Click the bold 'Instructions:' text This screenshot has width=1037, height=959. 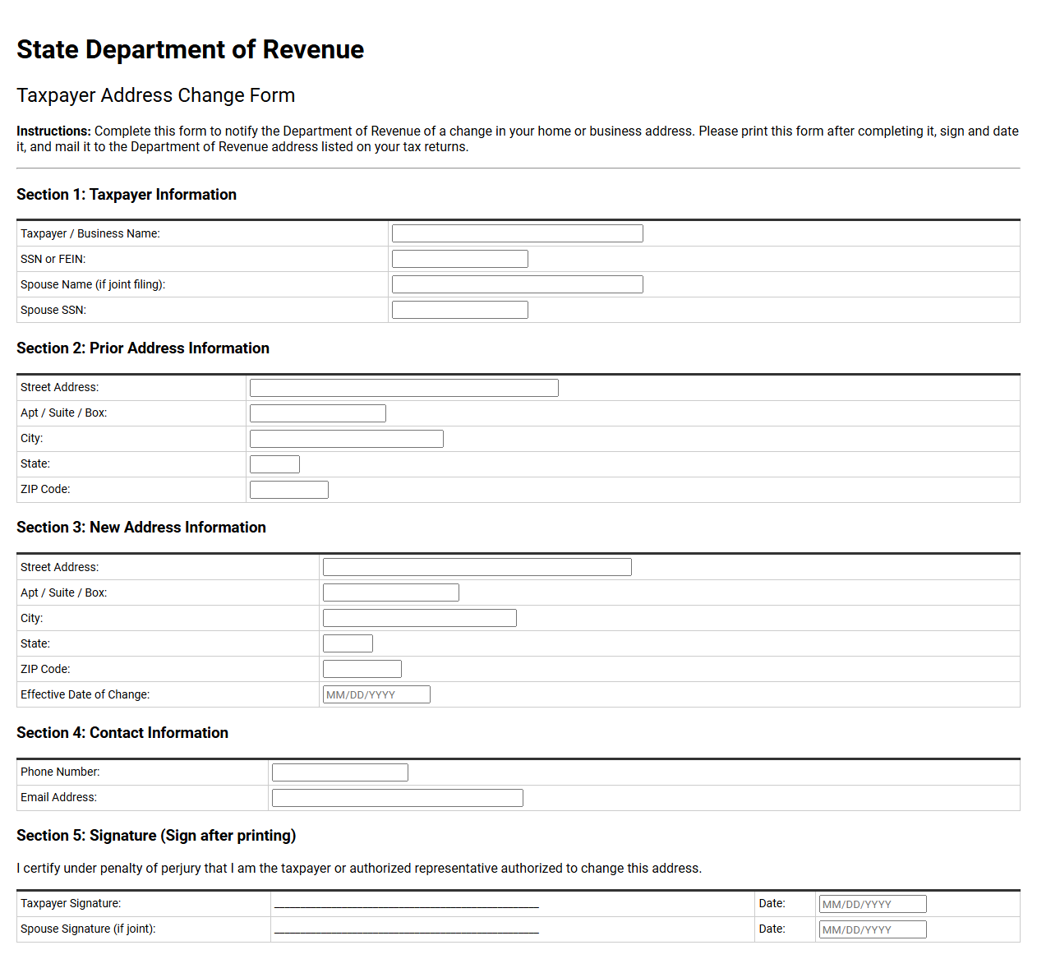[x=53, y=131]
